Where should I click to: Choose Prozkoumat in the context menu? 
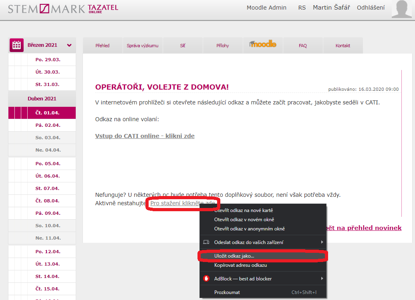(x=227, y=292)
